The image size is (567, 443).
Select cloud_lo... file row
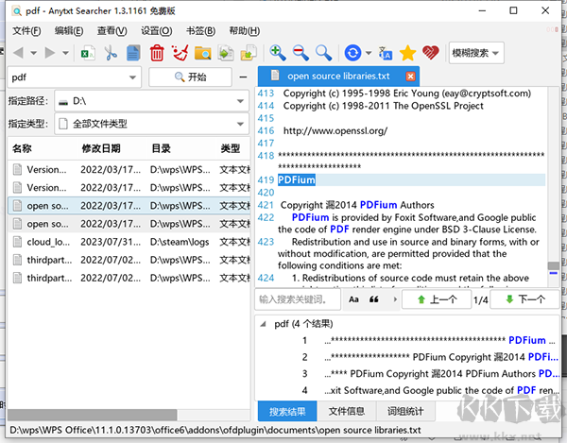point(129,242)
